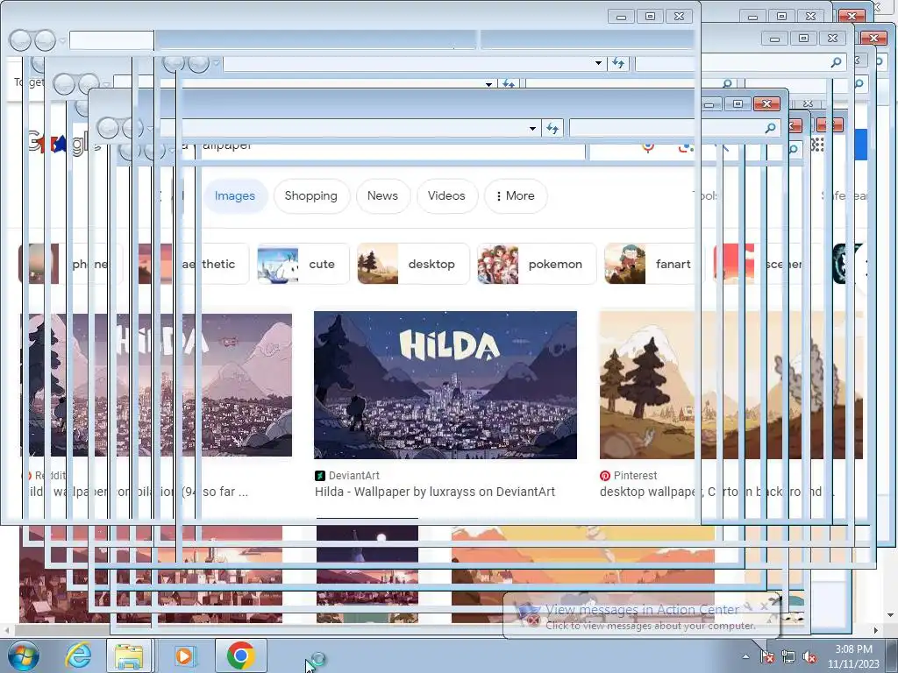Expand the topmost address bar dropdown arrow

(598, 63)
